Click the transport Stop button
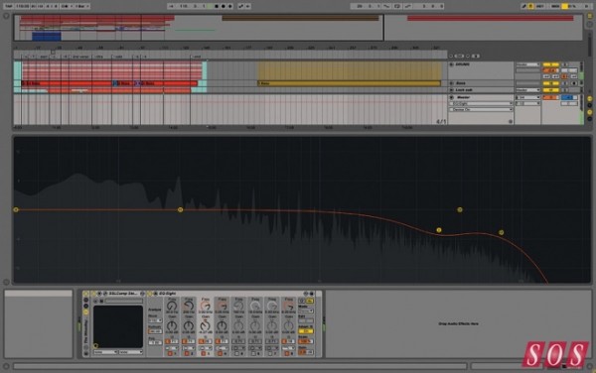596x373 pixels. (217, 6)
